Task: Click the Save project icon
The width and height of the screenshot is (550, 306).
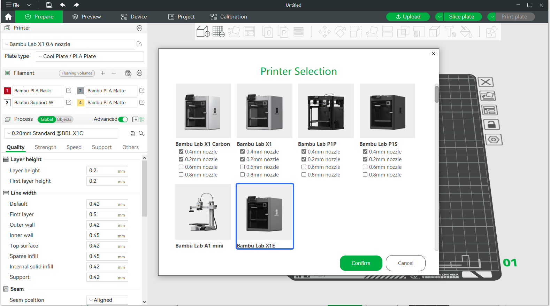Action: click(x=49, y=5)
